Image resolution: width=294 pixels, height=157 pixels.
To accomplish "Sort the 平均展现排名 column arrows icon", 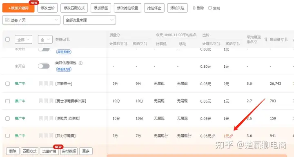I will (x=266, y=40).
